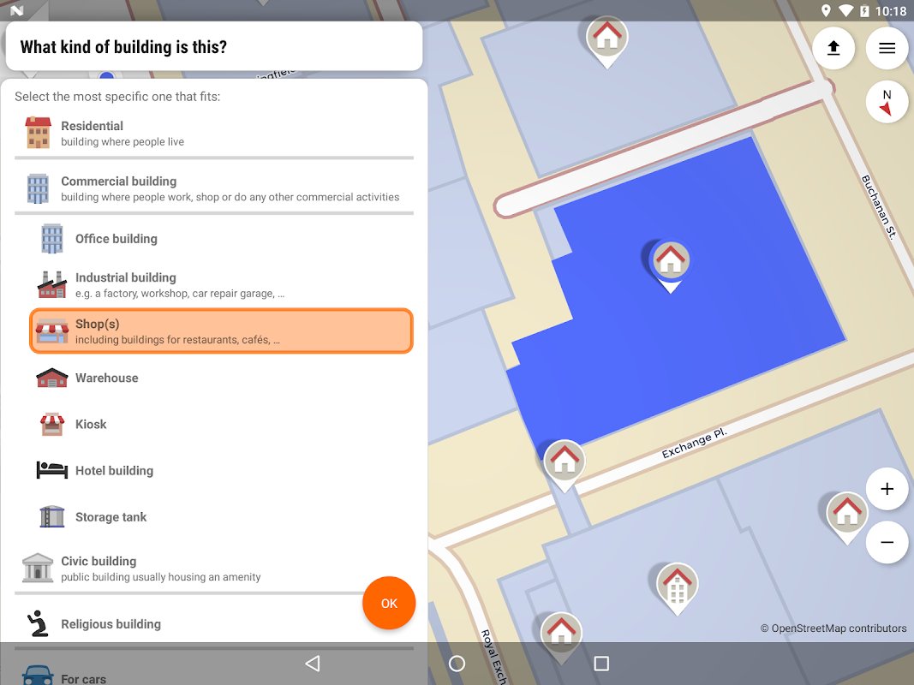The width and height of the screenshot is (914, 685).
Task: Choose the Commercial building category
Action: click(214, 188)
